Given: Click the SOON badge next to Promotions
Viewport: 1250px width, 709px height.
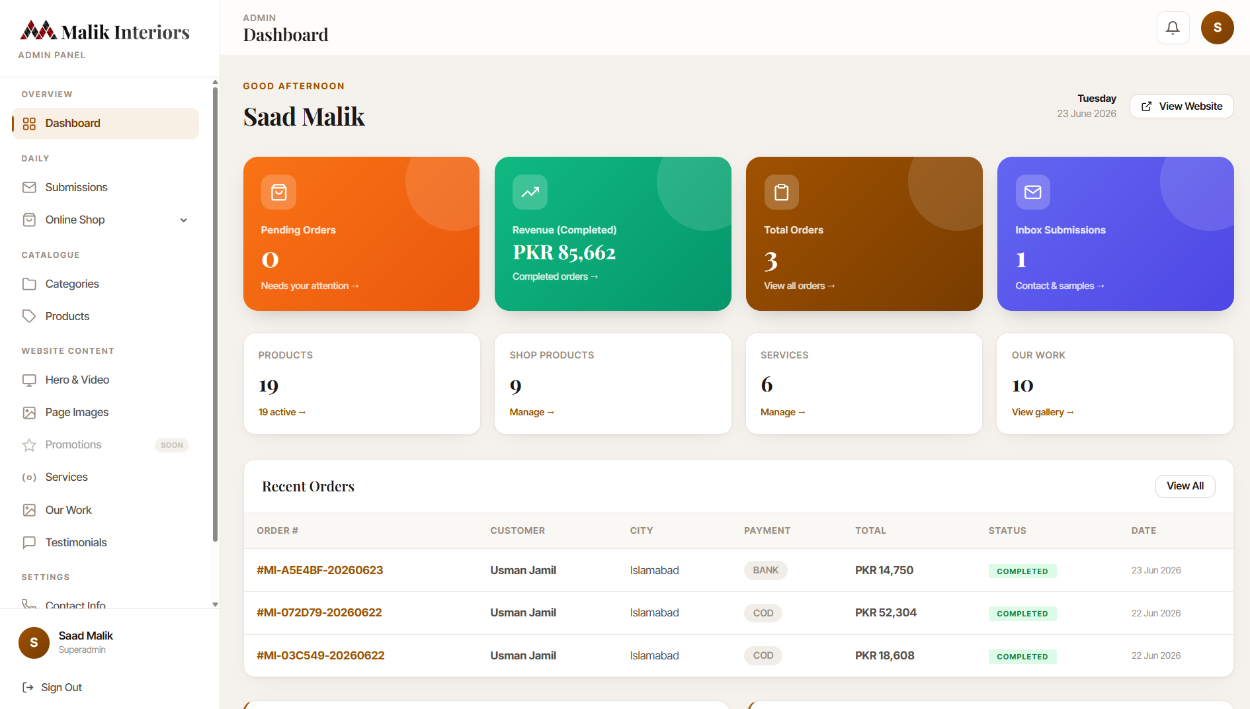Looking at the screenshot, I should pyautogui.click(x=172, y=445).
